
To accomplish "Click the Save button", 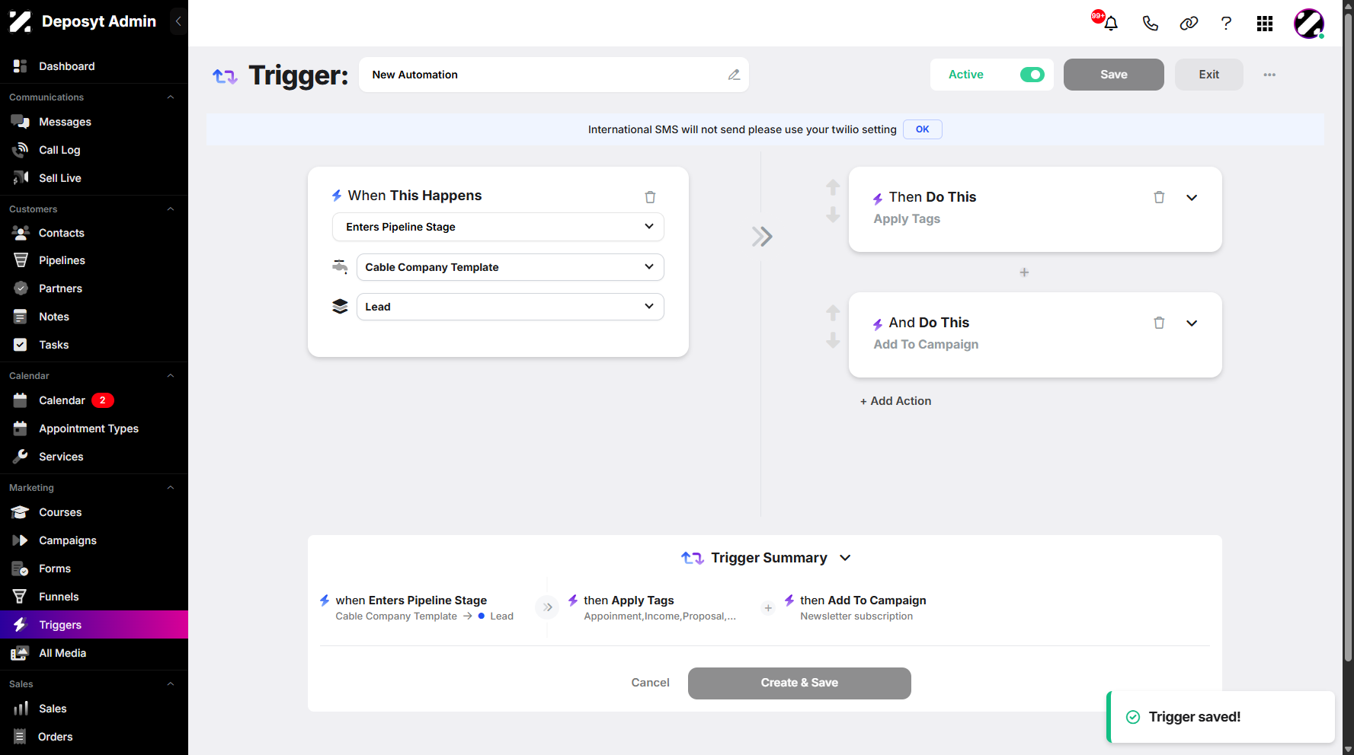I will [x=1113, y=75].
